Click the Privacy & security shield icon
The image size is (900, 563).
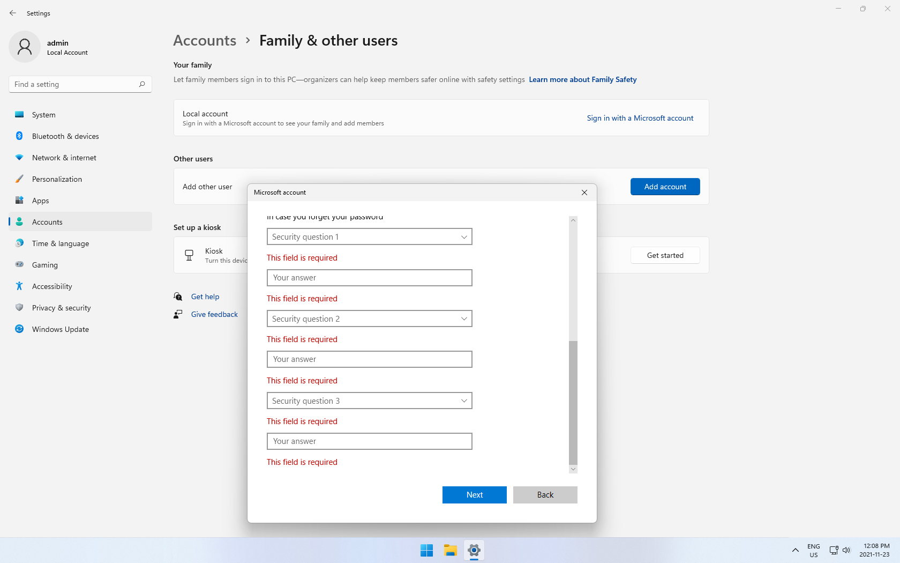click(x=19, y=308)
